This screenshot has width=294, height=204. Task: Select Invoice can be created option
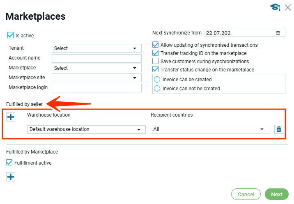pos(157,79)
